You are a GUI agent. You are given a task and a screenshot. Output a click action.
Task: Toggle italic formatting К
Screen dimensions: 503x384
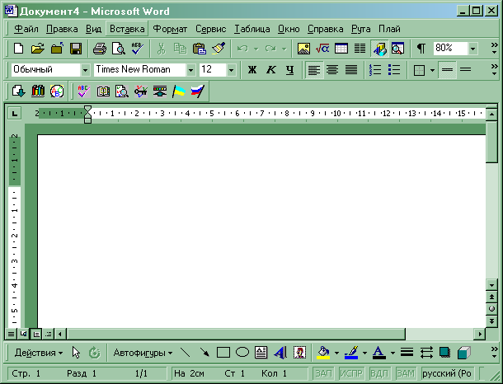[271, 69]
